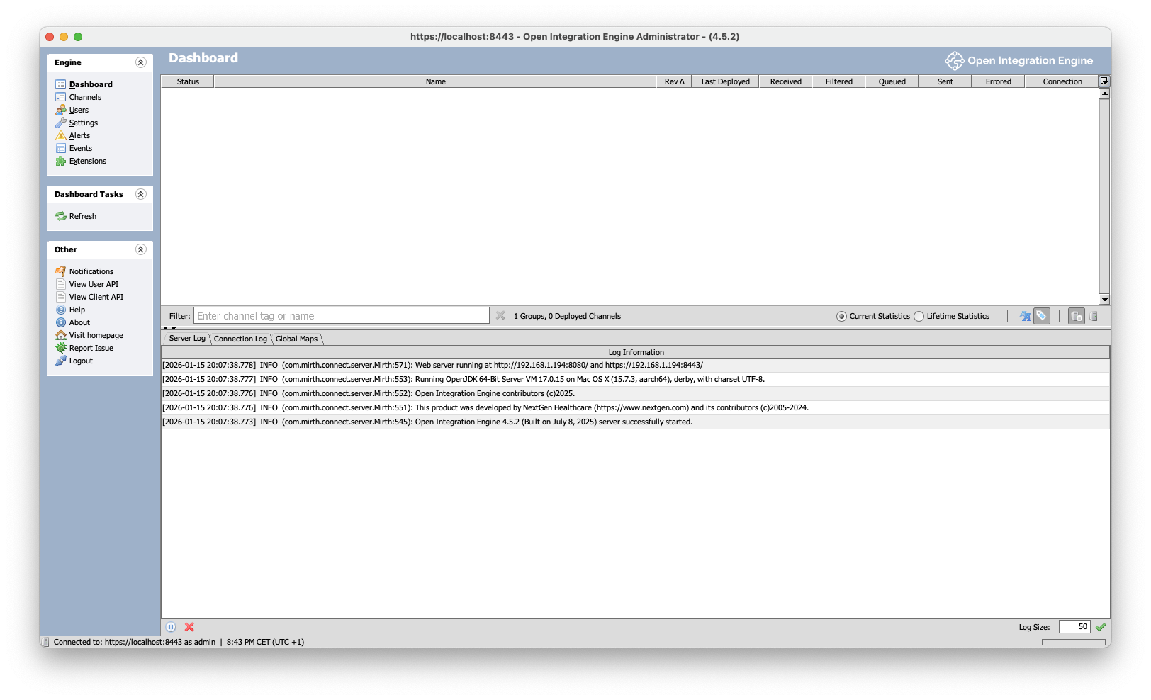This screenshot has width=1151, height=700.
Task: Collapse the Dashboard Tasks section
Action: coord(140,194)
